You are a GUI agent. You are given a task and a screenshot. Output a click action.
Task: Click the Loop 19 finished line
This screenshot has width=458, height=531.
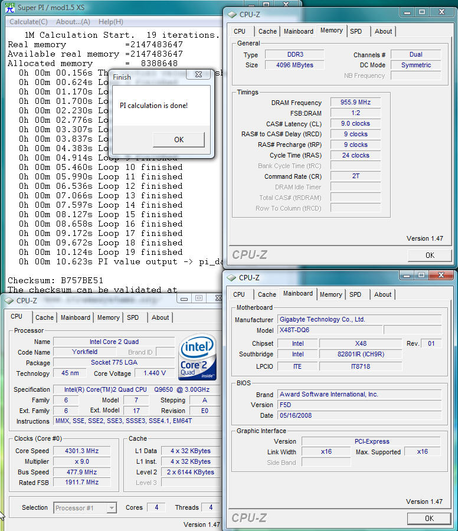pos(101,252)
